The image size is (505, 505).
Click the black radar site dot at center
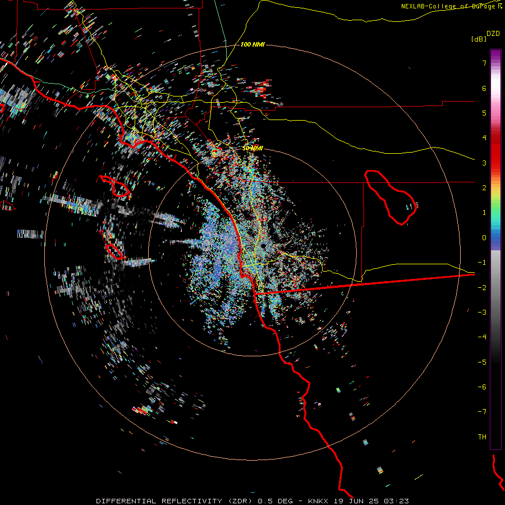263,246
